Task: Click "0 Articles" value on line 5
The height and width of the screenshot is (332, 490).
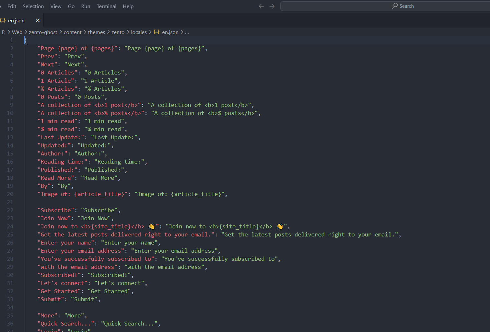Action: coord(104,73)
